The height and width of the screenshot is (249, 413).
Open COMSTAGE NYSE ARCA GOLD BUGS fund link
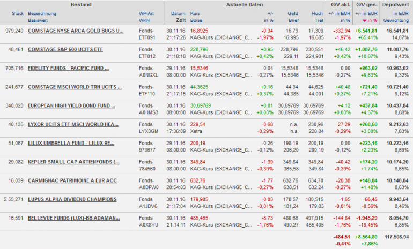pyautogui.click(x=76, y=31)
